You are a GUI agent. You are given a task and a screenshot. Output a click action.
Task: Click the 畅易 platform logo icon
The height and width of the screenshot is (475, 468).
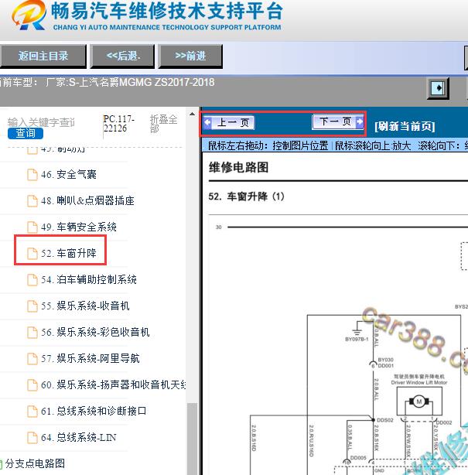(29, 15)
